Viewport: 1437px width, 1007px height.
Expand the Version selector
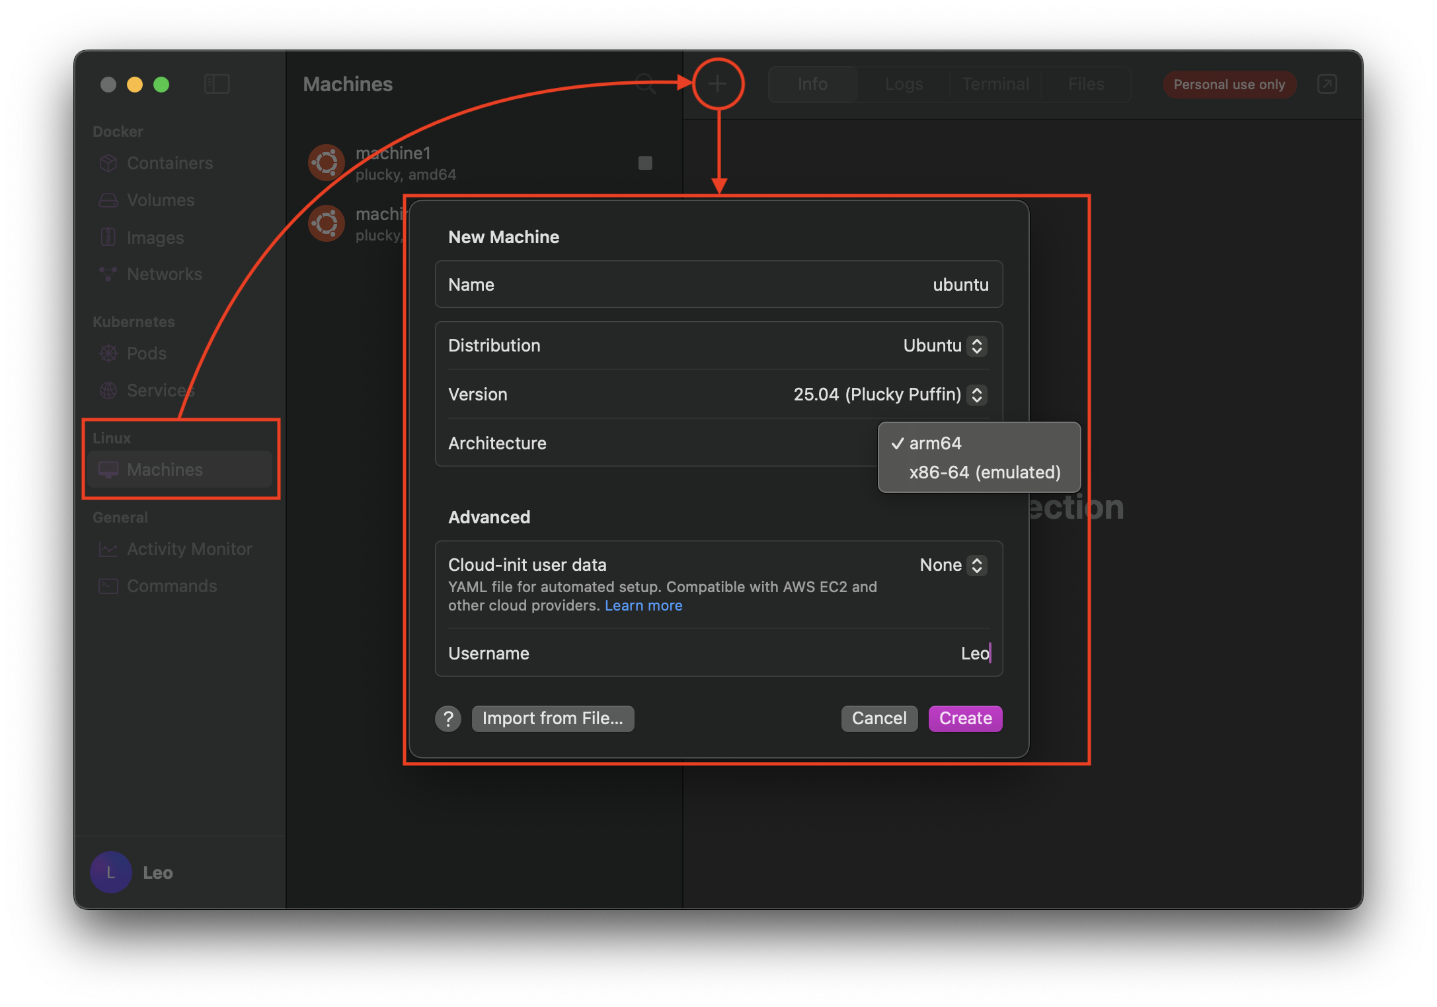pyautogui.click(x=976, y=394)
